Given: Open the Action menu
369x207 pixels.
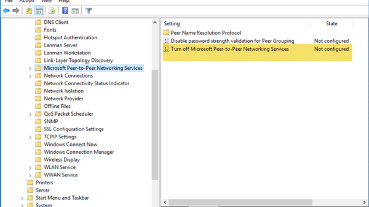Looking at the screenshot, I should [x=27, y=1].
